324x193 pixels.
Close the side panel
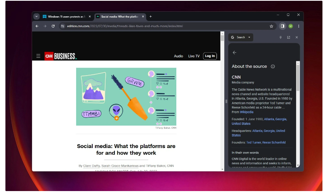click(297, 38)
